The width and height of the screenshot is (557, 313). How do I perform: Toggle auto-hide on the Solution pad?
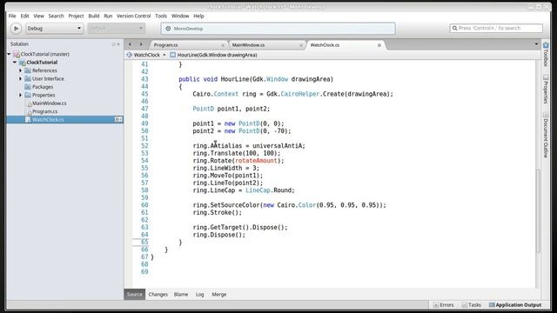114,44
